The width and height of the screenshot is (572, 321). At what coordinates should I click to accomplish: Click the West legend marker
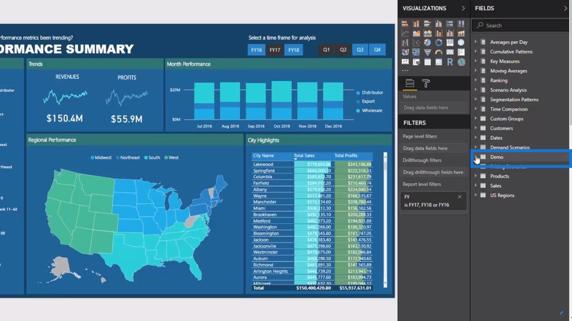coord(166,158)
